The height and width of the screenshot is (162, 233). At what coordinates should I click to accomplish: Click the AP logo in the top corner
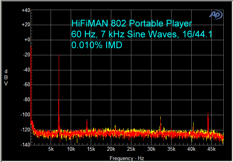(x=216, y=14)
